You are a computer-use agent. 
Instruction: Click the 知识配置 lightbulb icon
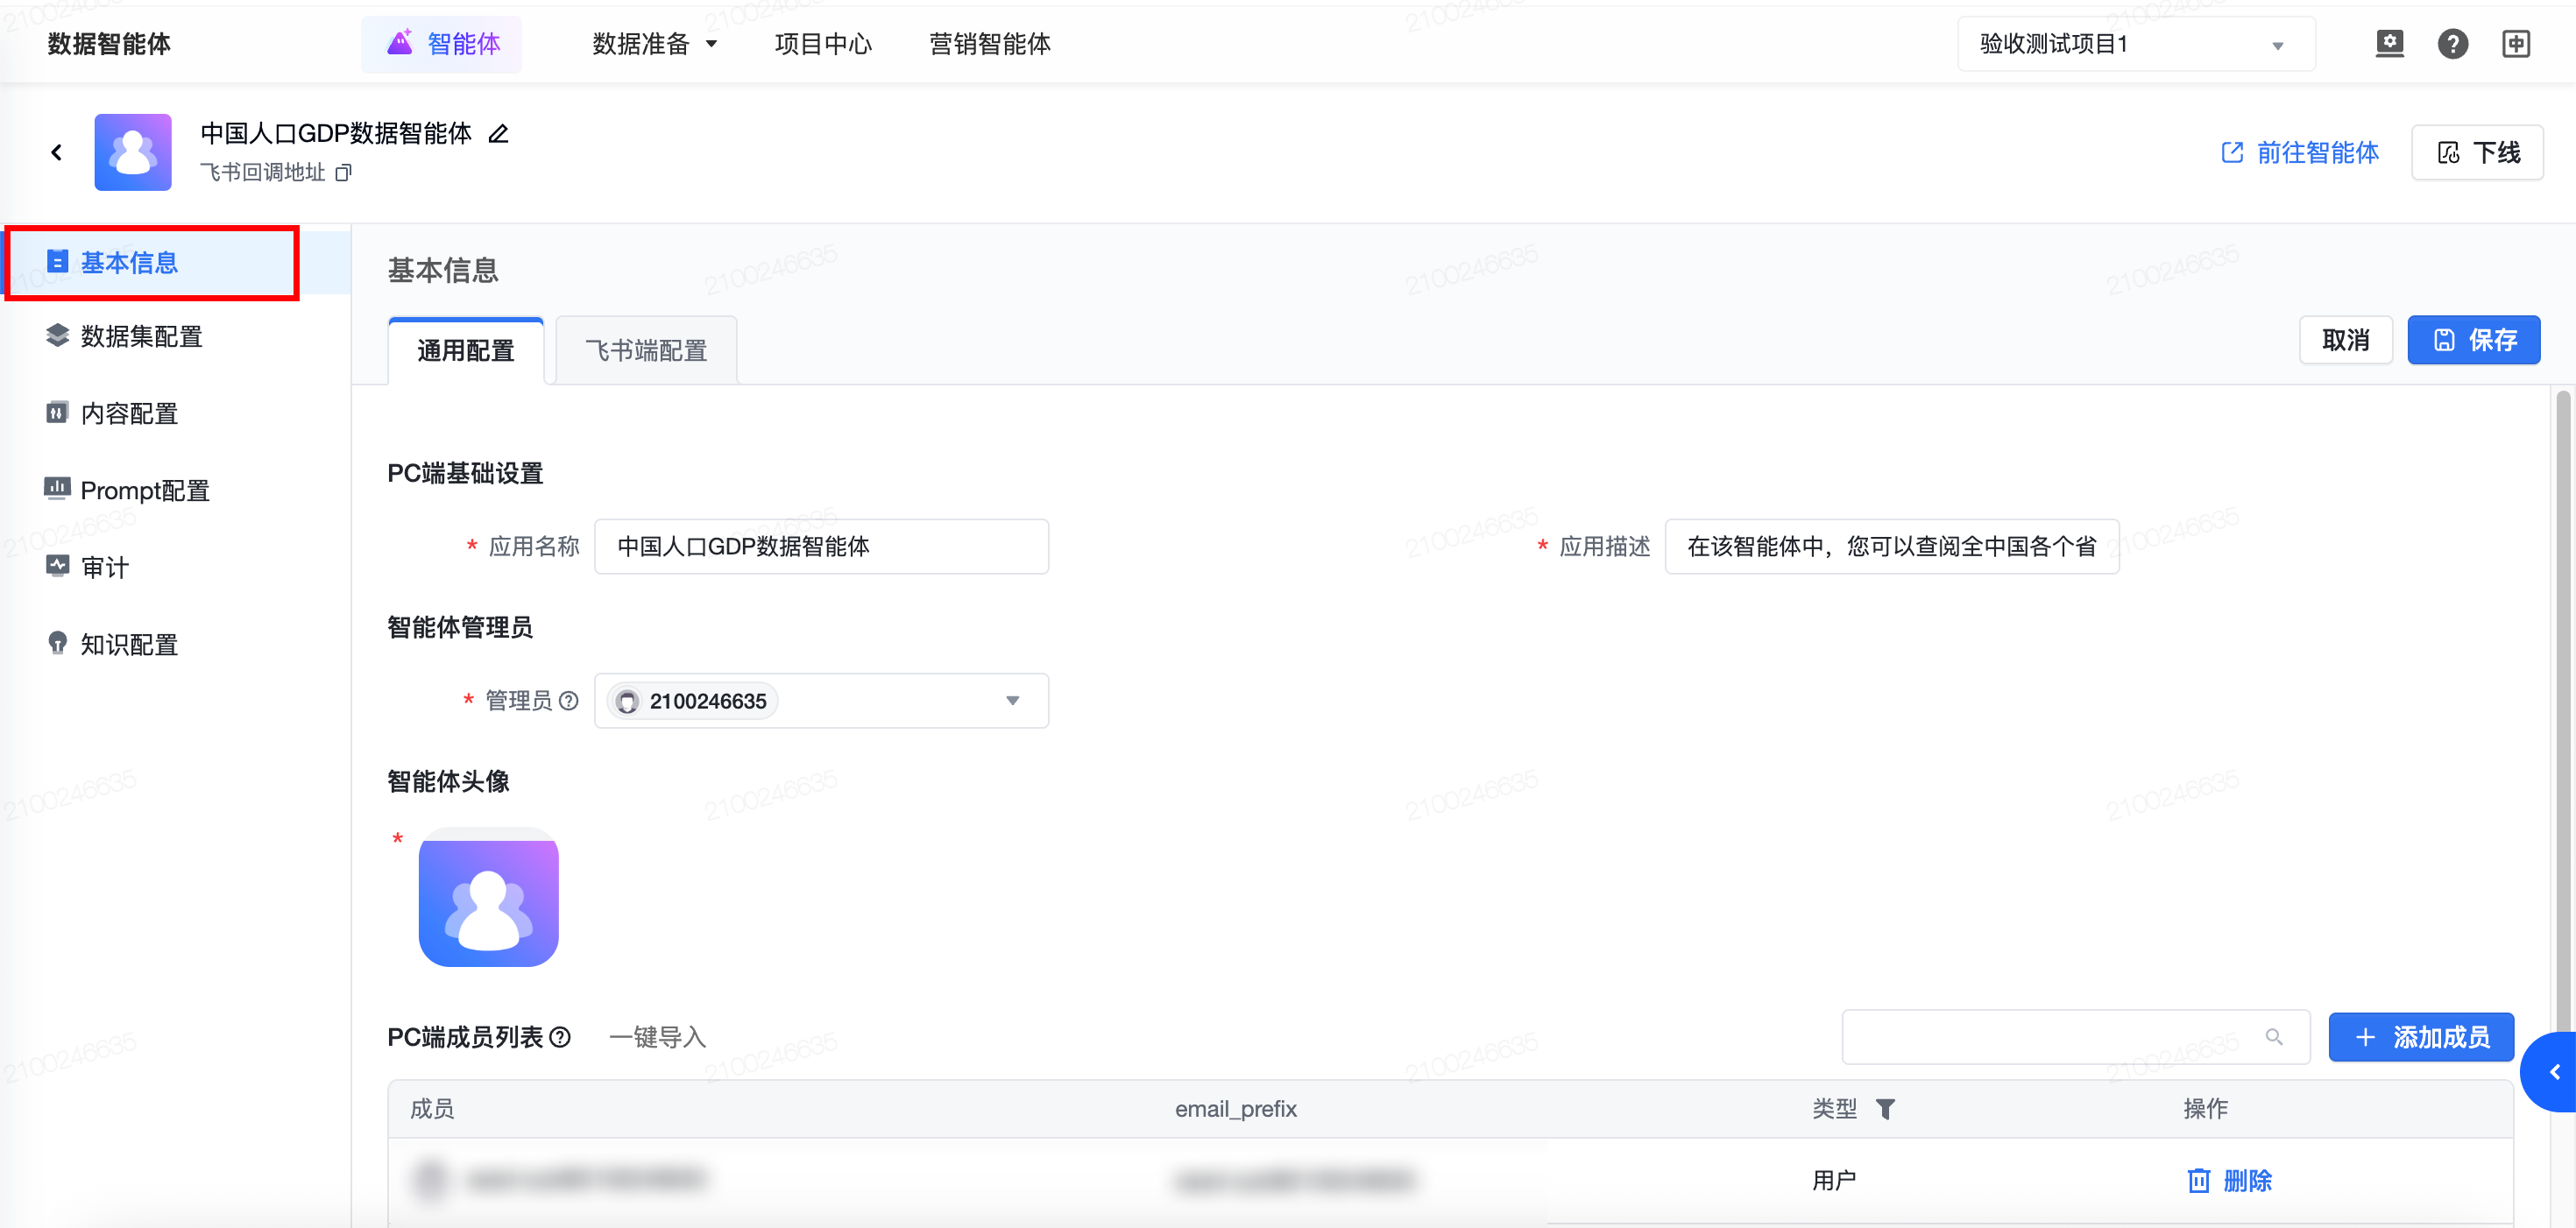[57, 643]
